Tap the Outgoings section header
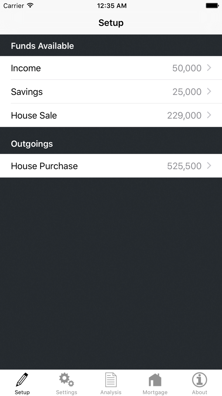 (x=32, y=144)
